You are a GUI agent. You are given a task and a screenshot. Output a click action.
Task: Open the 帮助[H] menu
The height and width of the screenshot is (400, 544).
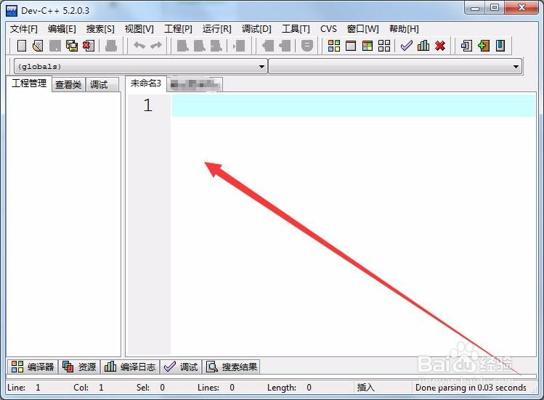pos(404,29)
